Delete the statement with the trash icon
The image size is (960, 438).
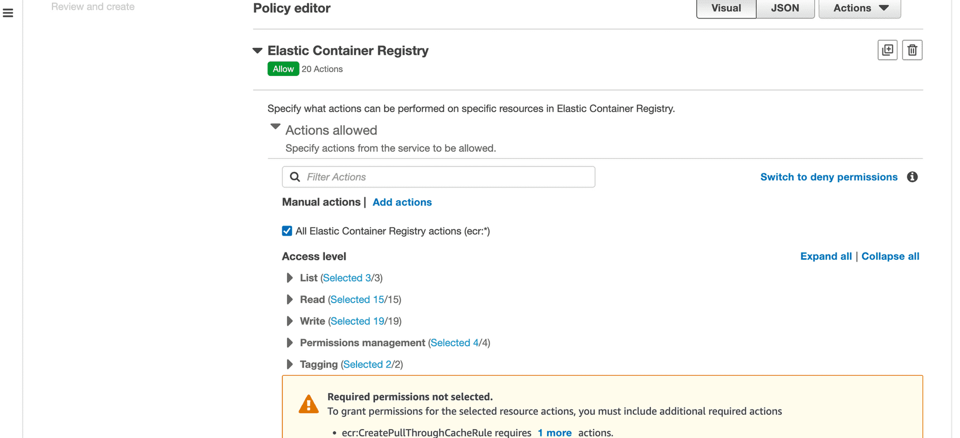point(912,50)
